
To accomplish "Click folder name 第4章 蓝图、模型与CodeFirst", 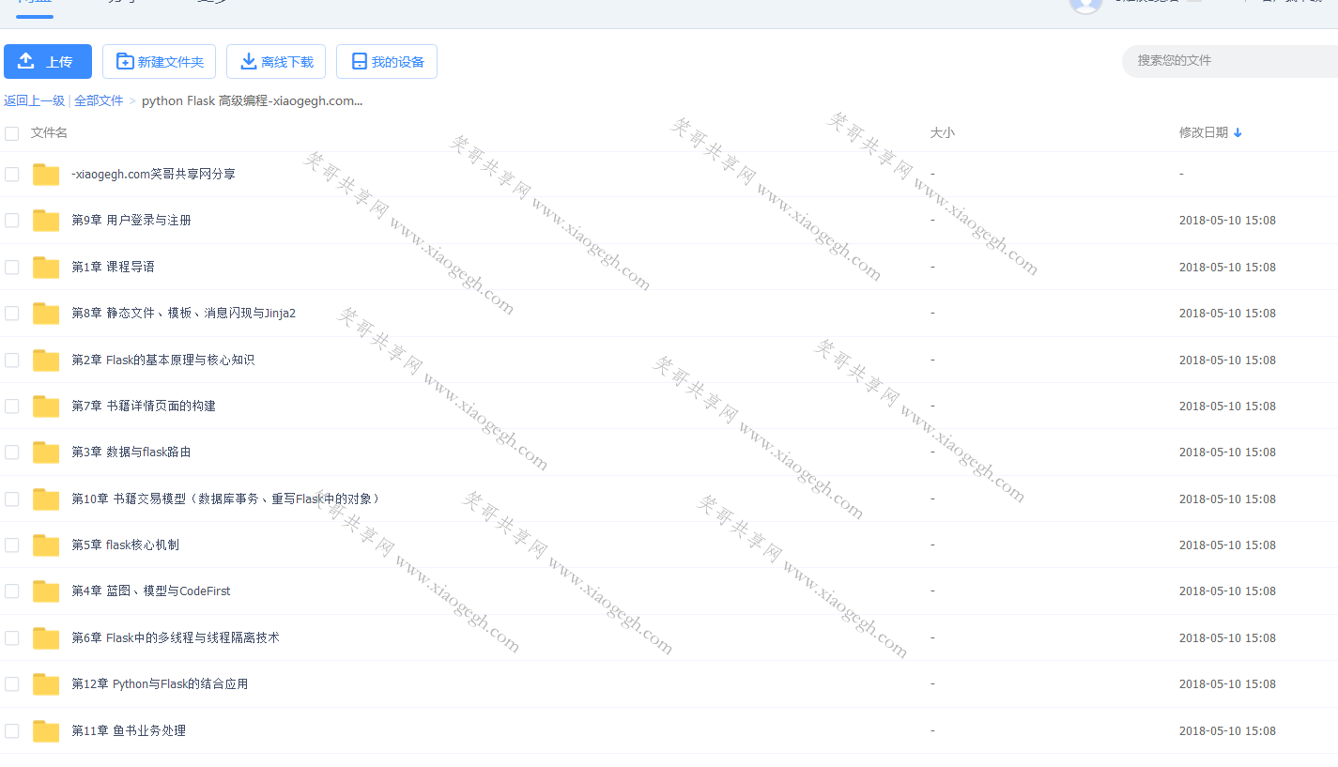I will pos(151,591).
